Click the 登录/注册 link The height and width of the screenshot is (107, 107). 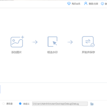[93, 4]
